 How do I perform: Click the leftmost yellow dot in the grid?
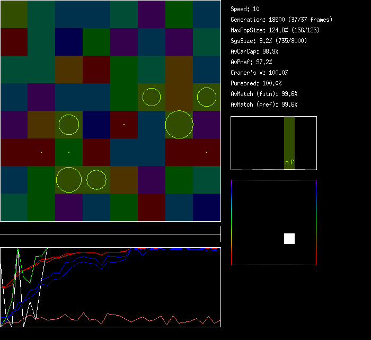41,152
